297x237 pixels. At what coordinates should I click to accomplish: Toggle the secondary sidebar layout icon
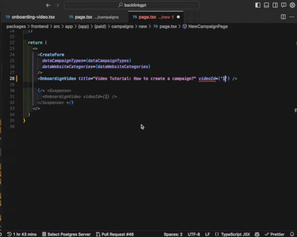click(275, 5)
